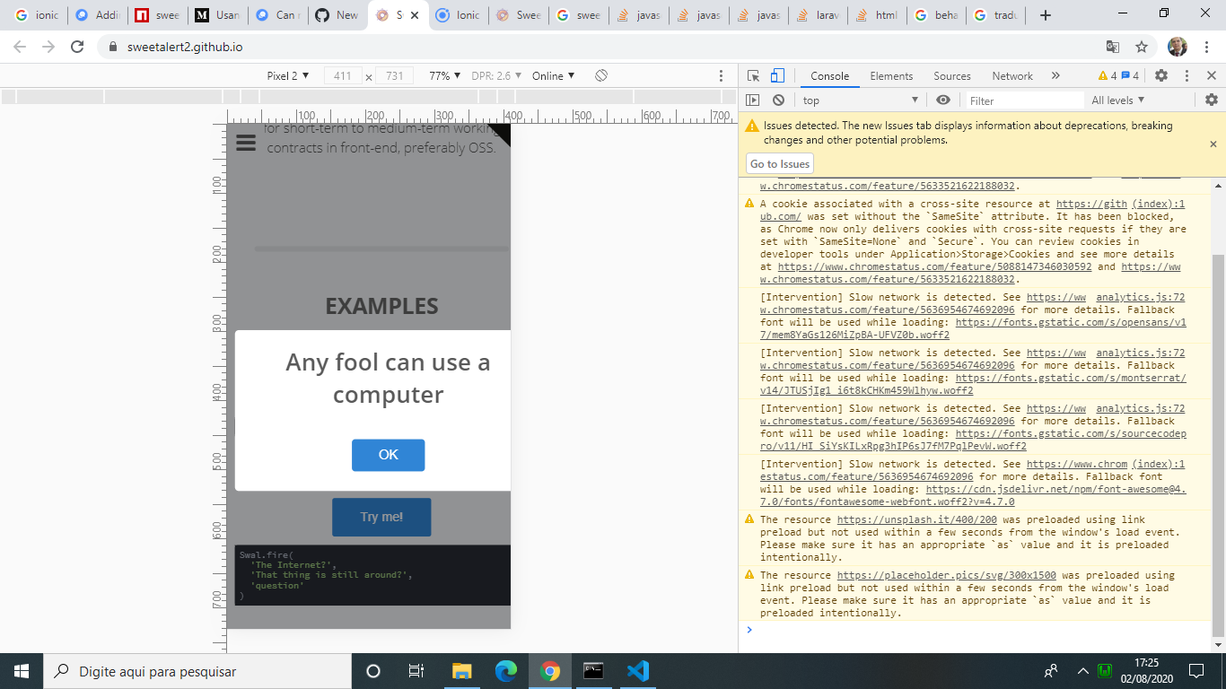The image size is (1226, 689).
Task: Activate the inspect element picker icon
Action: (x=754, y=76)
